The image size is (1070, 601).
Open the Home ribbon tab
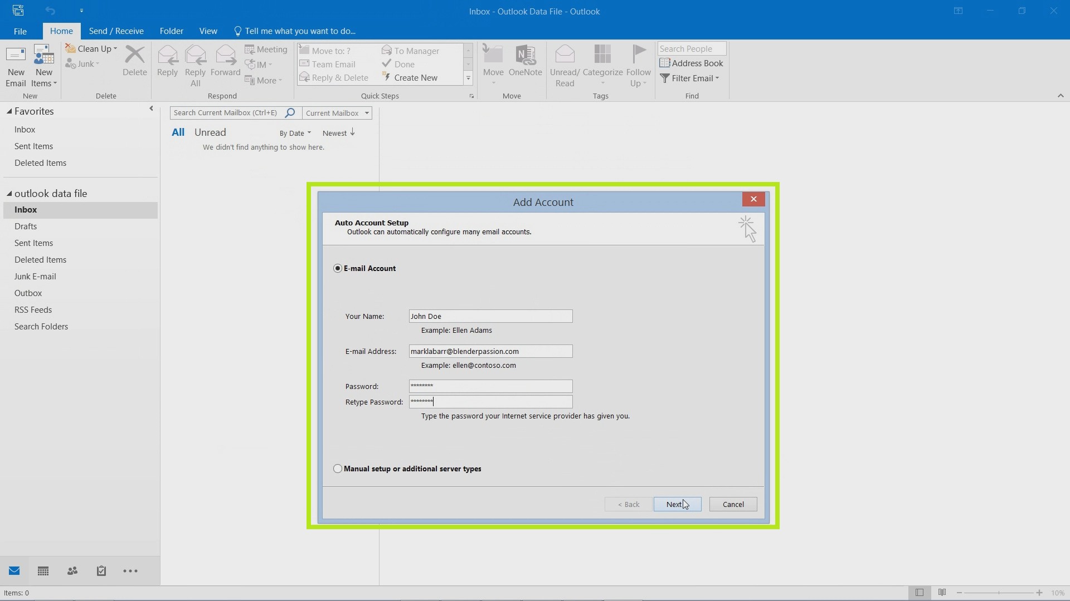coord(61,31)
